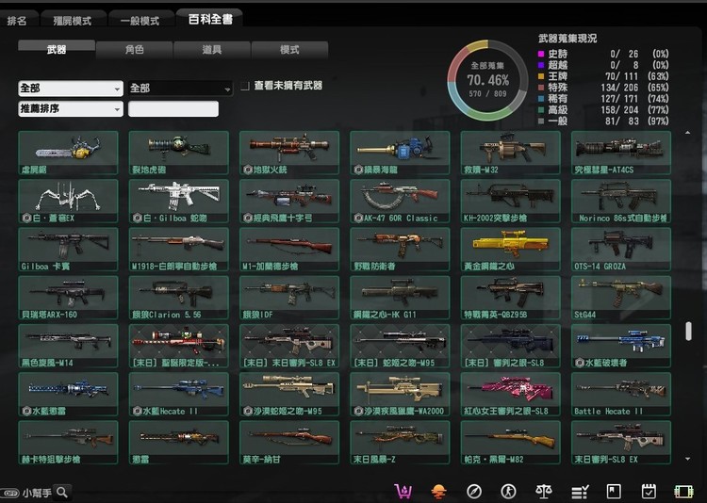Click the green film-strip icon
Screen dimensions: 707x503
[x=683, y=492]
